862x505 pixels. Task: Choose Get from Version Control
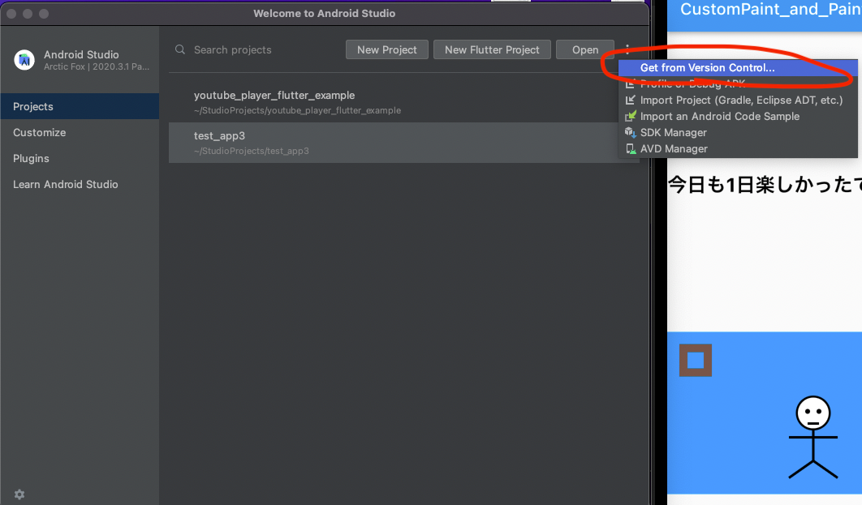(738, 67)
